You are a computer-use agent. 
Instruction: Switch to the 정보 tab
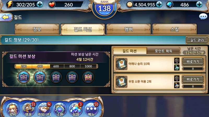pyautogui.click(x=37, y=29)
